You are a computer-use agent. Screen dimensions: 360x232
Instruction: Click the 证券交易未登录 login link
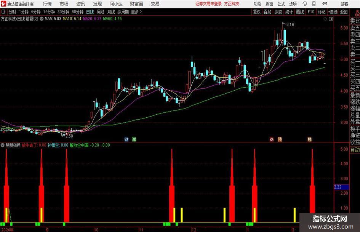point(208,4)
